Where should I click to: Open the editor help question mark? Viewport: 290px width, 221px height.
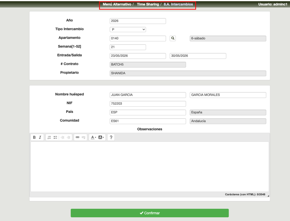pos(111,137)
